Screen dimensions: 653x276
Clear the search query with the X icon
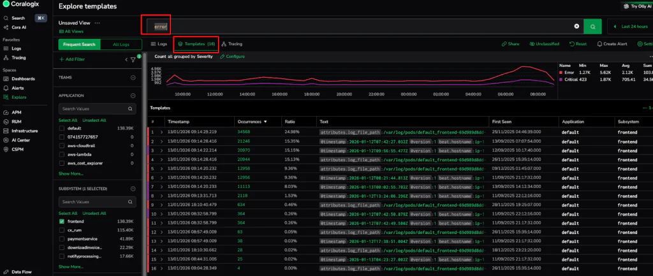(576, 26)
